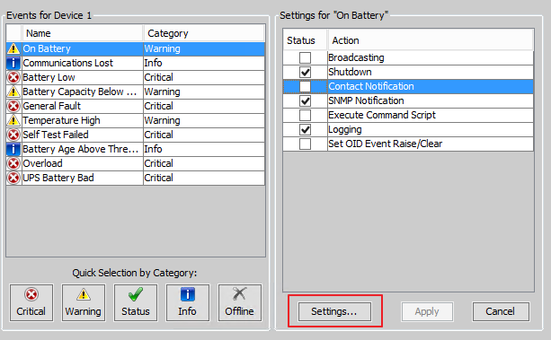
Task: Click the Logging action name
Action: [x=345, y=129]
